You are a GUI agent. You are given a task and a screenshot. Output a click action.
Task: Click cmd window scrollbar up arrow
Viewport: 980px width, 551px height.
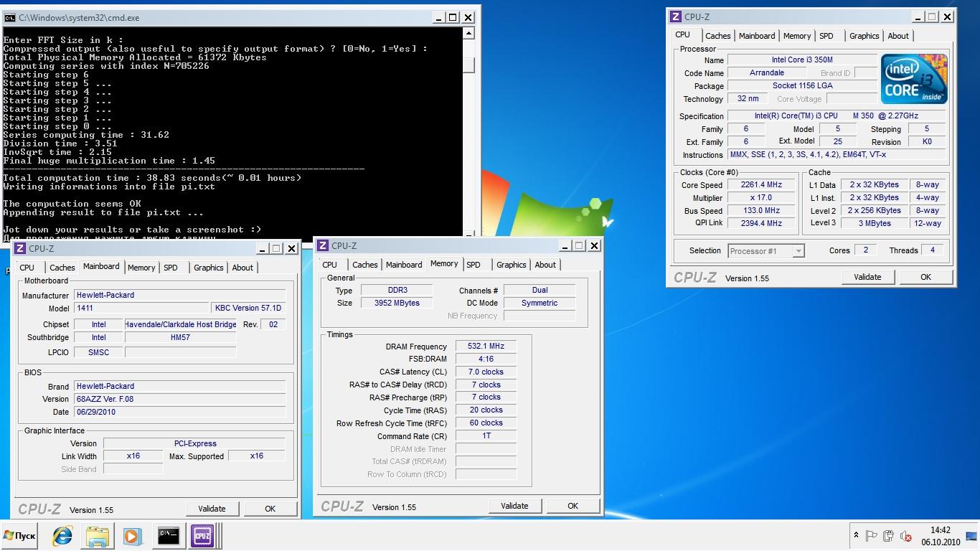[x=469, y=33]
